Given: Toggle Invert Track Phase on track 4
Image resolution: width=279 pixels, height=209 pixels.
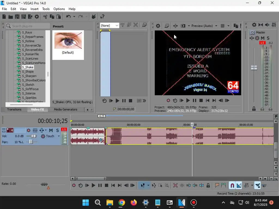Looking at the screenshot, I should point(35,130).
